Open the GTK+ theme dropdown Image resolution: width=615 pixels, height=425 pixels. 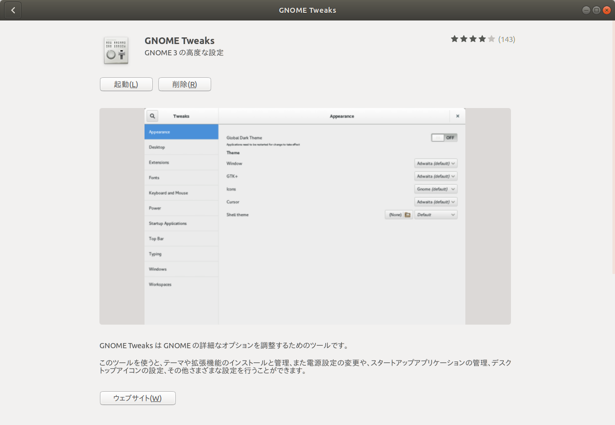436,176
